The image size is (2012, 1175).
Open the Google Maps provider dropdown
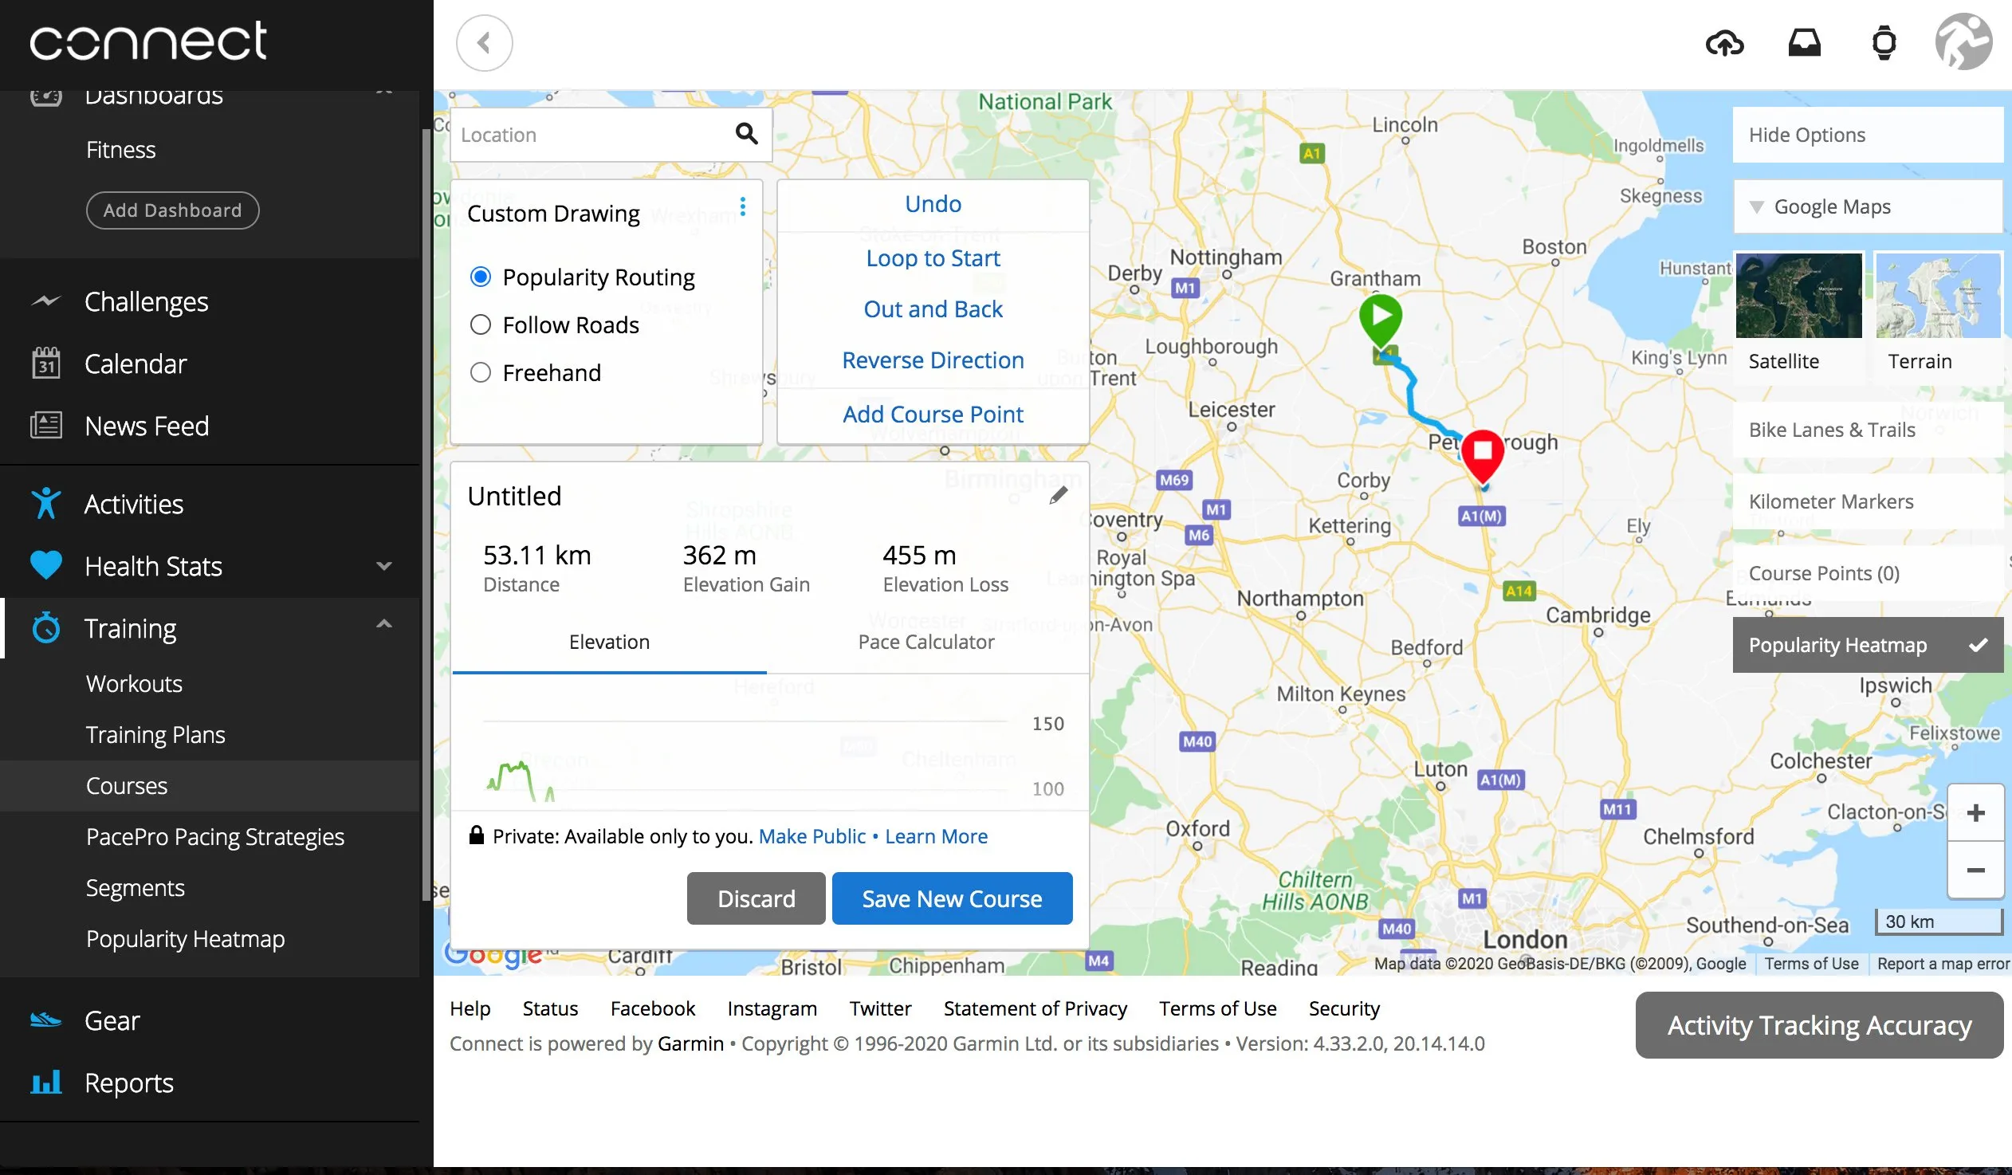coord(1869,206)
